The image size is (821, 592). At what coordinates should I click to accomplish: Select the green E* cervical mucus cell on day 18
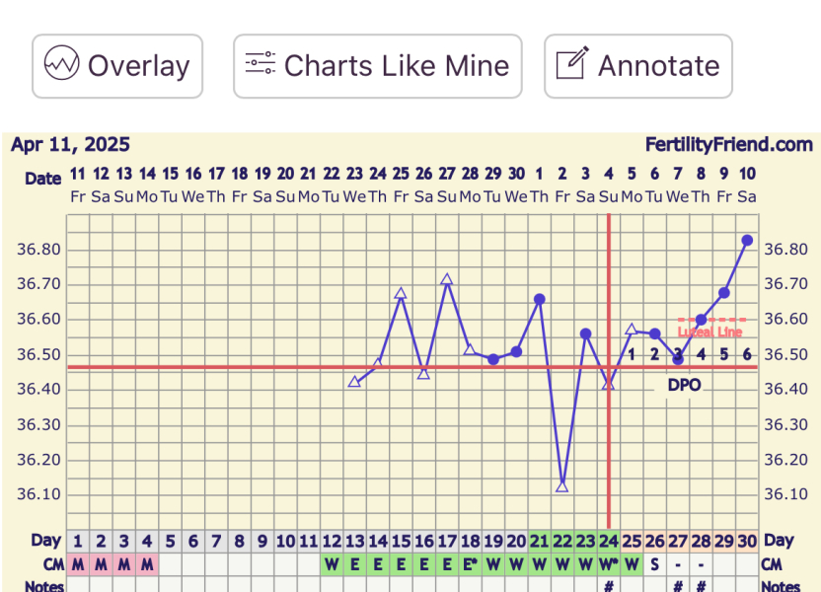click(471, 562)
